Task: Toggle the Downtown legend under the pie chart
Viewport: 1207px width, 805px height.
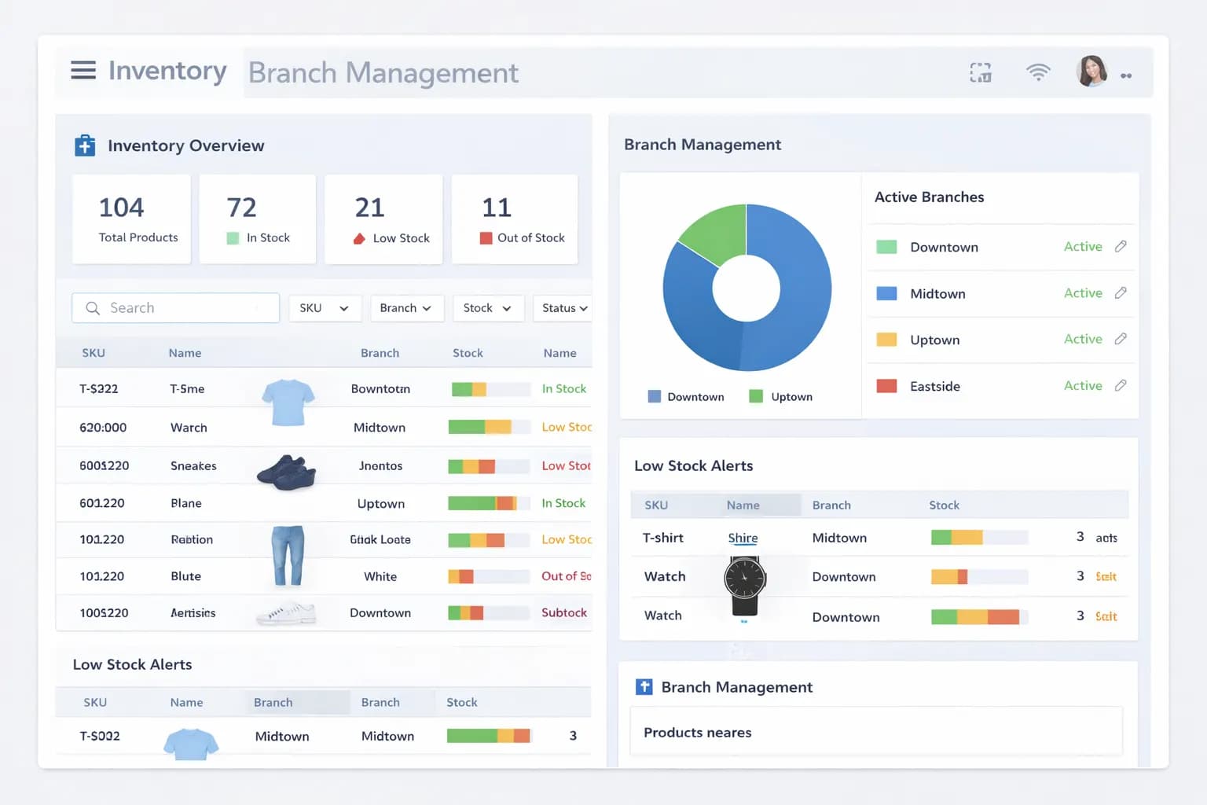Action: [685, 396]
